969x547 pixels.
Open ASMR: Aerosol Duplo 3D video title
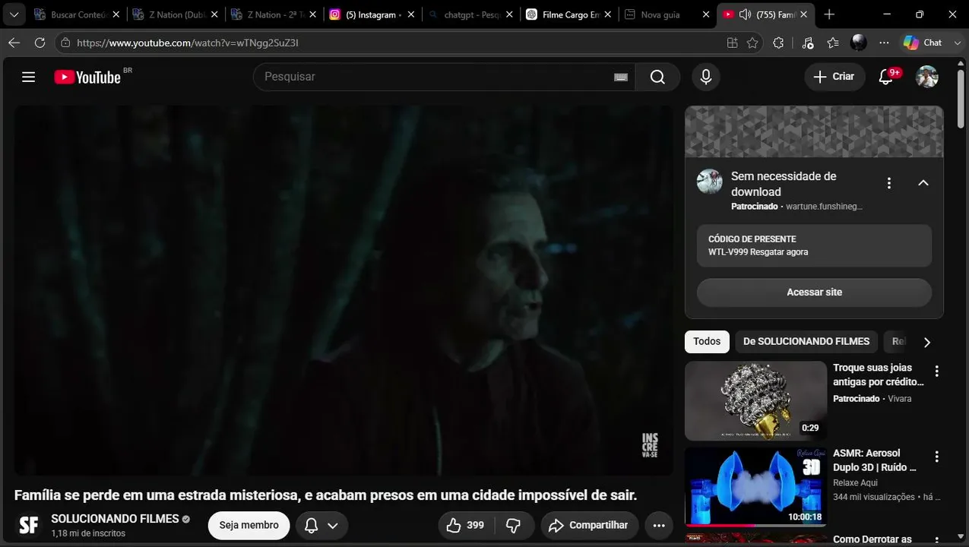click(x=875, y=460)
